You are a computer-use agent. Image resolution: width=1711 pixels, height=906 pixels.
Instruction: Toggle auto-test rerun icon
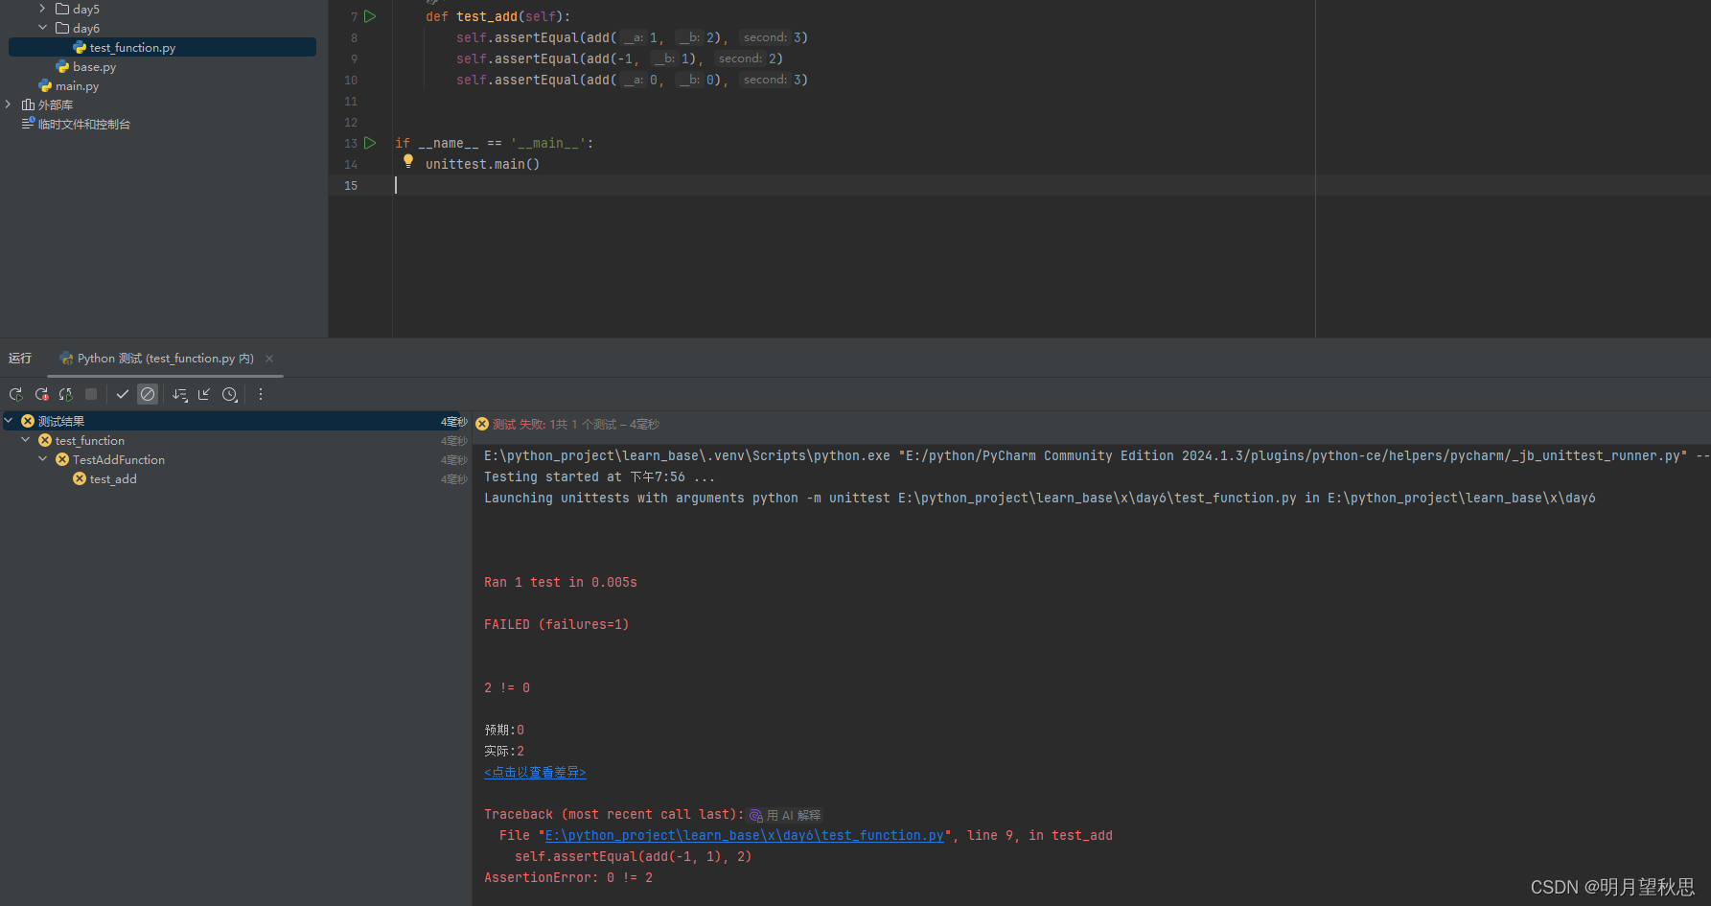pos(65,394)
